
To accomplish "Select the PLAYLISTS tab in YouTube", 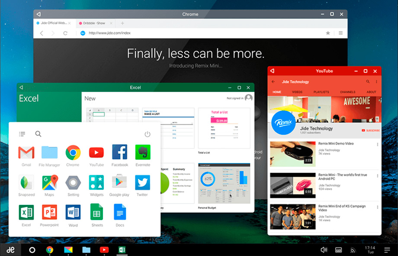I will click(x=321, y=92).
